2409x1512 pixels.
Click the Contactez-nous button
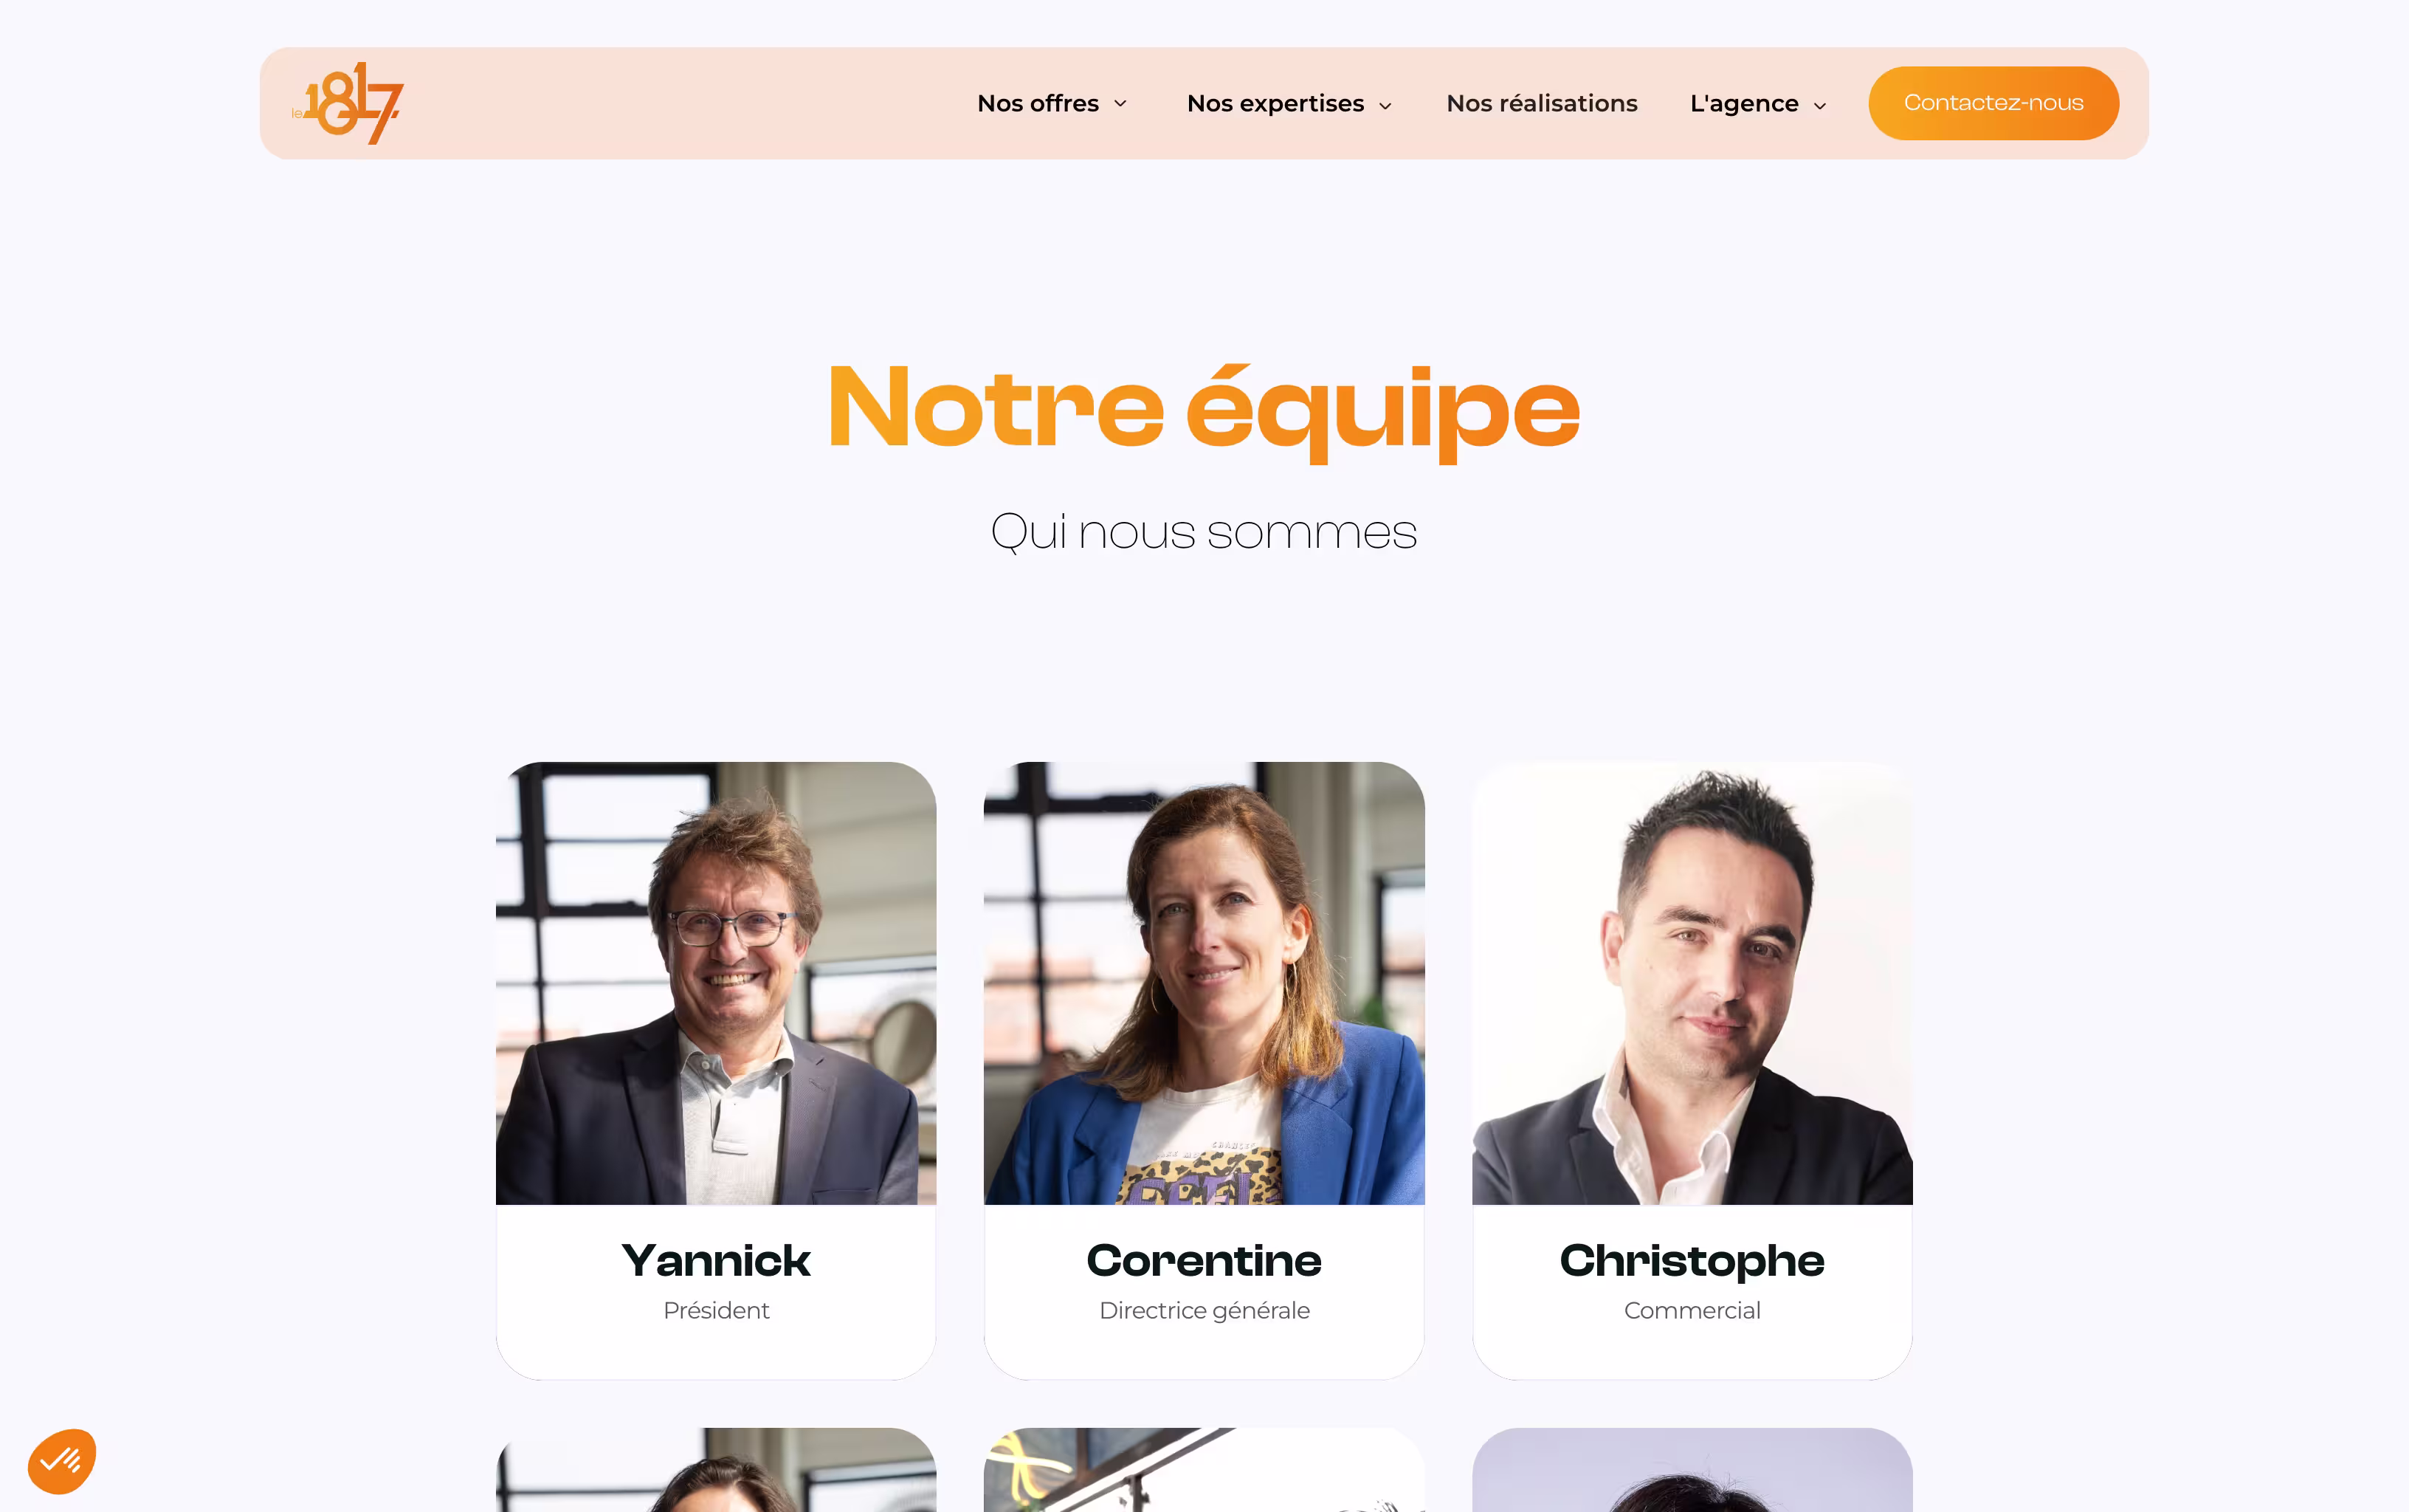tap(1993, 103)
